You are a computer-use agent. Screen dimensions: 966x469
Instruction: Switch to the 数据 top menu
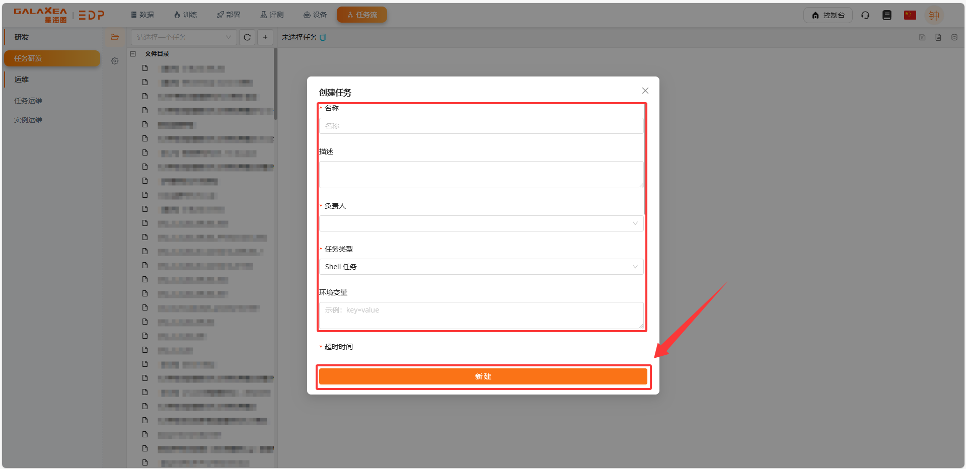142,15
